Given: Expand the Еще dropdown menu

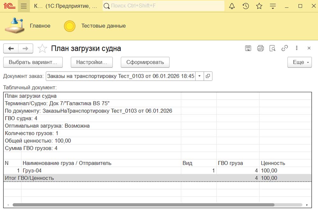Looking at the screenshot, I should coord(300,62).
